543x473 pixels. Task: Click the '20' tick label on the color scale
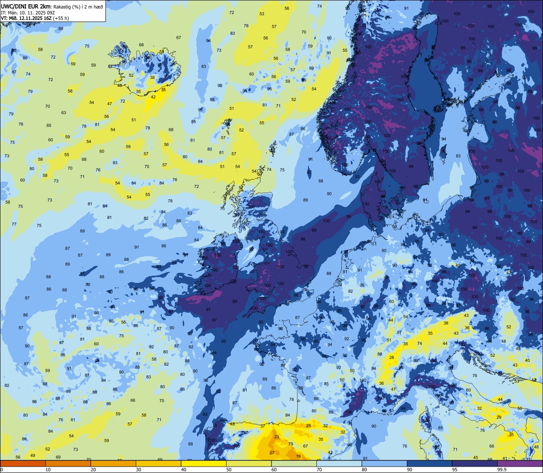[93, 470]
